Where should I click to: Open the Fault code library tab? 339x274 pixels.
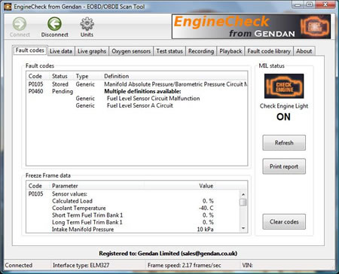point(269,51)
